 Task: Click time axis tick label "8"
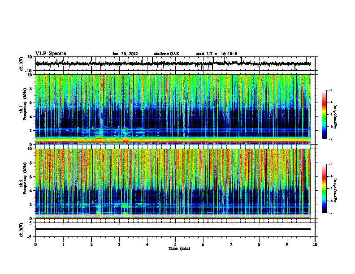259,244
